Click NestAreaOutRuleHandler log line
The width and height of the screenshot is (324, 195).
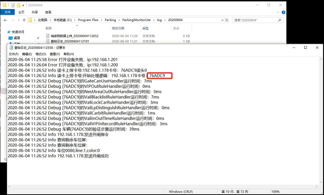click(x=85, y=92)
